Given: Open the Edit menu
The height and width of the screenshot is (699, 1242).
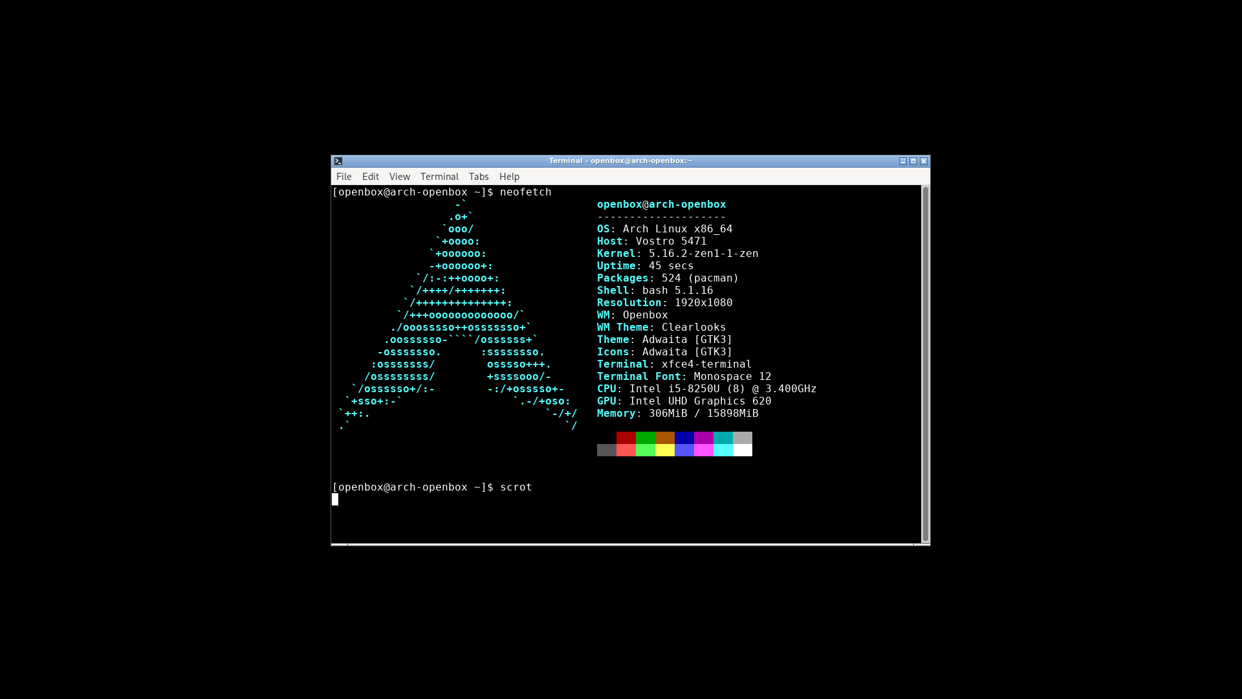Looking at the screenshot, I should click(370, 177).
